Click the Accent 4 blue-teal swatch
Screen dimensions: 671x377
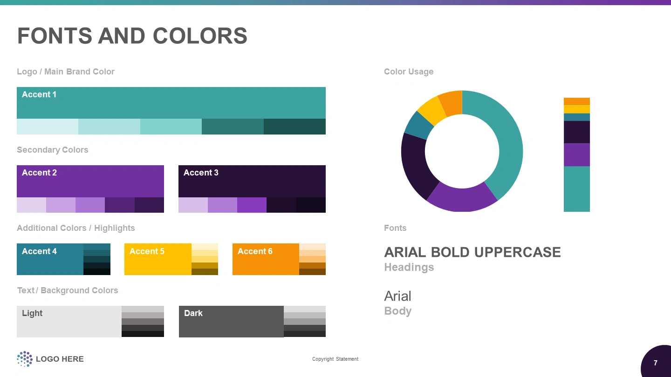tap(50, 259)
